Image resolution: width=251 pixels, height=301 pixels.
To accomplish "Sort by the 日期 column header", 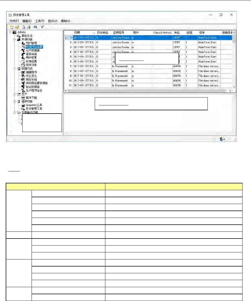I will (x=84, y=33).
